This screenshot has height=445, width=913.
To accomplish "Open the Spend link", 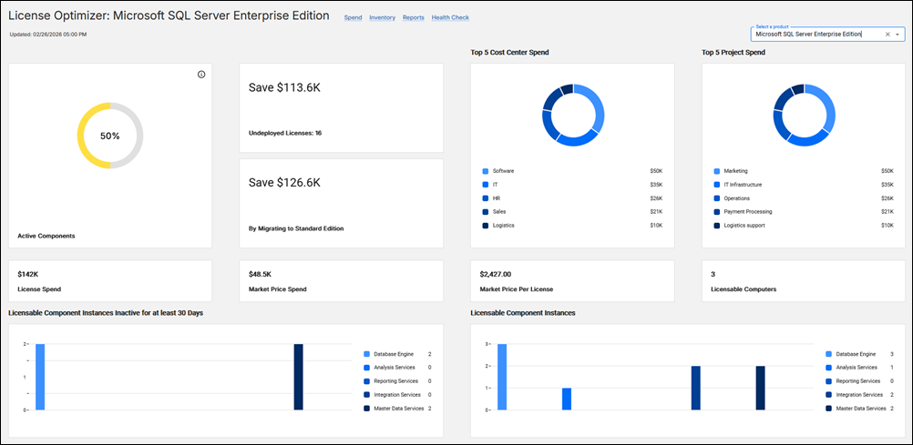I will pos(353,17).
